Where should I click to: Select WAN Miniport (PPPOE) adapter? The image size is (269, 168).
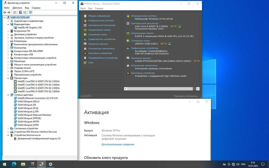click(29, 118)
